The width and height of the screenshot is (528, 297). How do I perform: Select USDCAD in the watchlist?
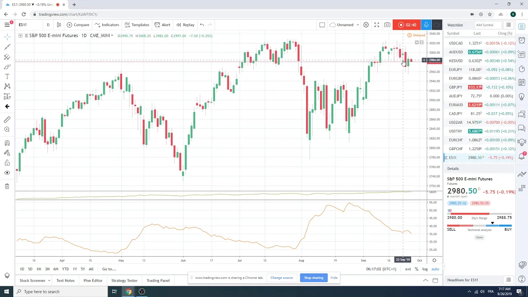(480, 43)
